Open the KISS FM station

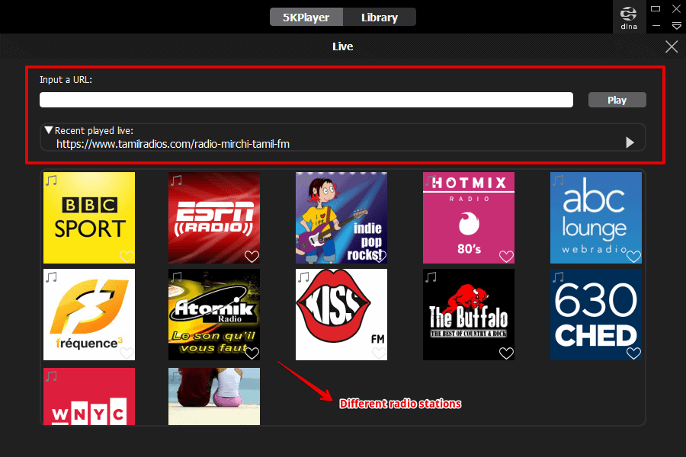341,315
